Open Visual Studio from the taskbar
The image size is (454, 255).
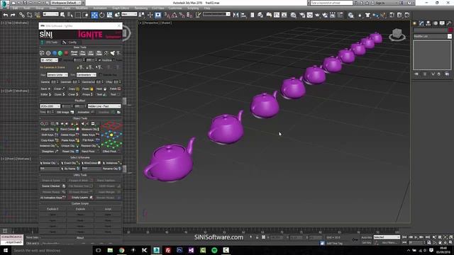click(x=191, y=250)
